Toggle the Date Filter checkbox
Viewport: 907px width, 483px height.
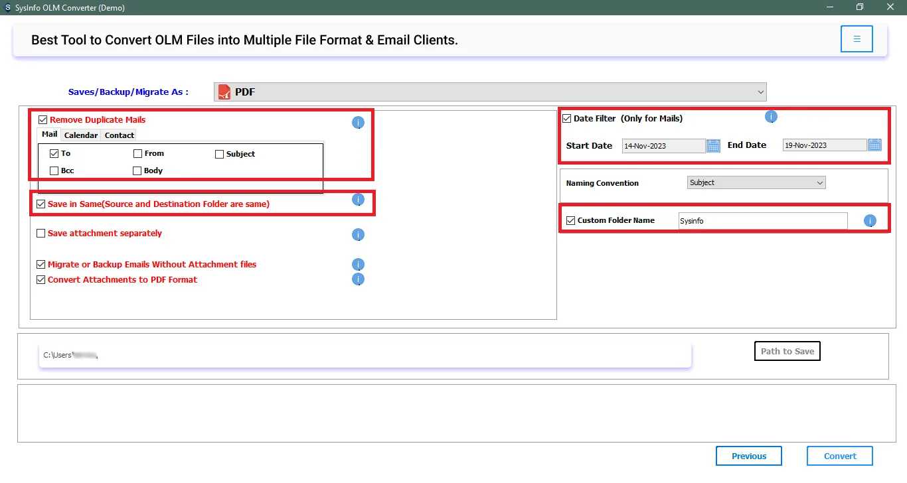coord(567,119)
